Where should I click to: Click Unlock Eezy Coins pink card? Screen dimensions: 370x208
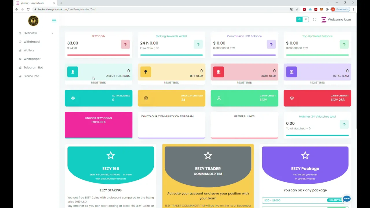tap(99, 125)
